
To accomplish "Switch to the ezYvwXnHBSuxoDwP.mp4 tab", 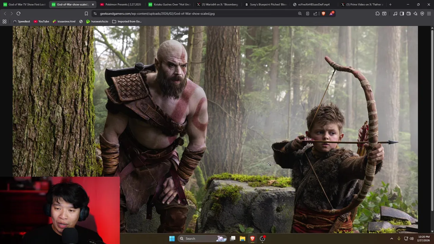I will click(x=314, y=4).
